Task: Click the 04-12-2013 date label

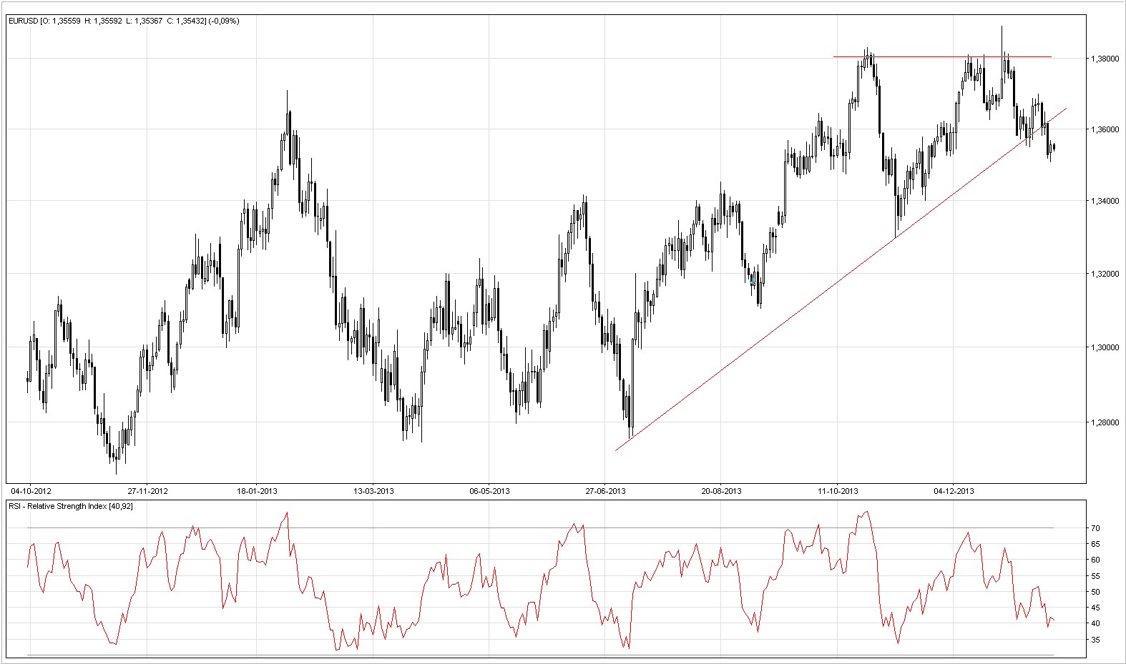Action: pos(954,491)
